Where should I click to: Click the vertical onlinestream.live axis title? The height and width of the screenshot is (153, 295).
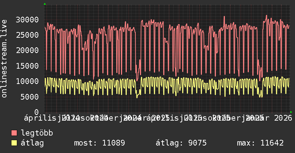(4, 59)
